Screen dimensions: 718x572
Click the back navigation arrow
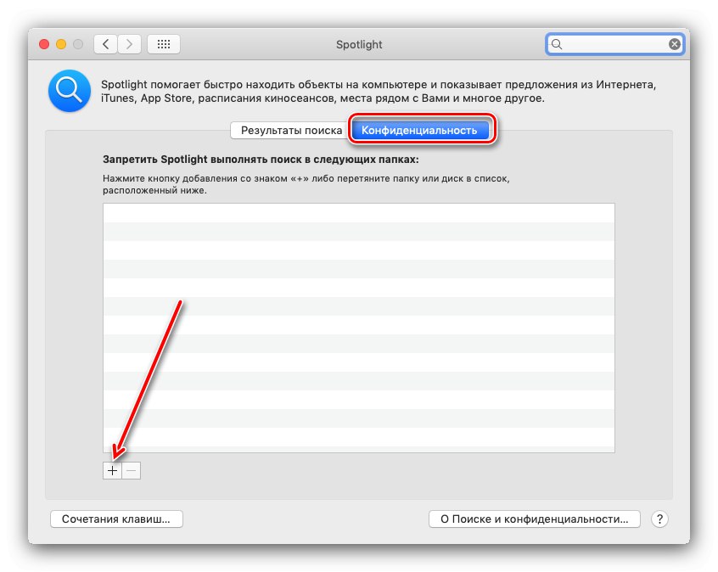[106, 44]
